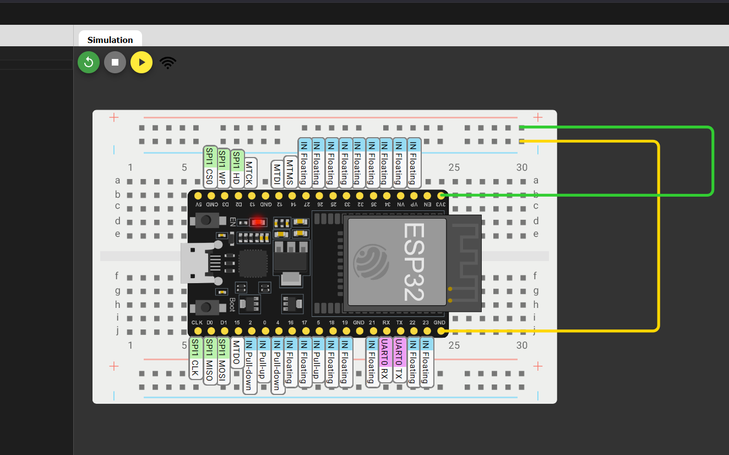The width and height of the screenshot is (729, 455).
Task: Click GPIO pin 34 on the ESP32
Action: click(x=387, y=196)
